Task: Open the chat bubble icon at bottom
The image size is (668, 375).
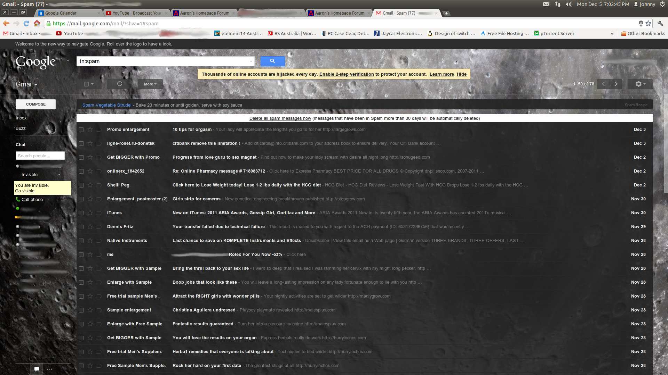Action: point(37,369)
